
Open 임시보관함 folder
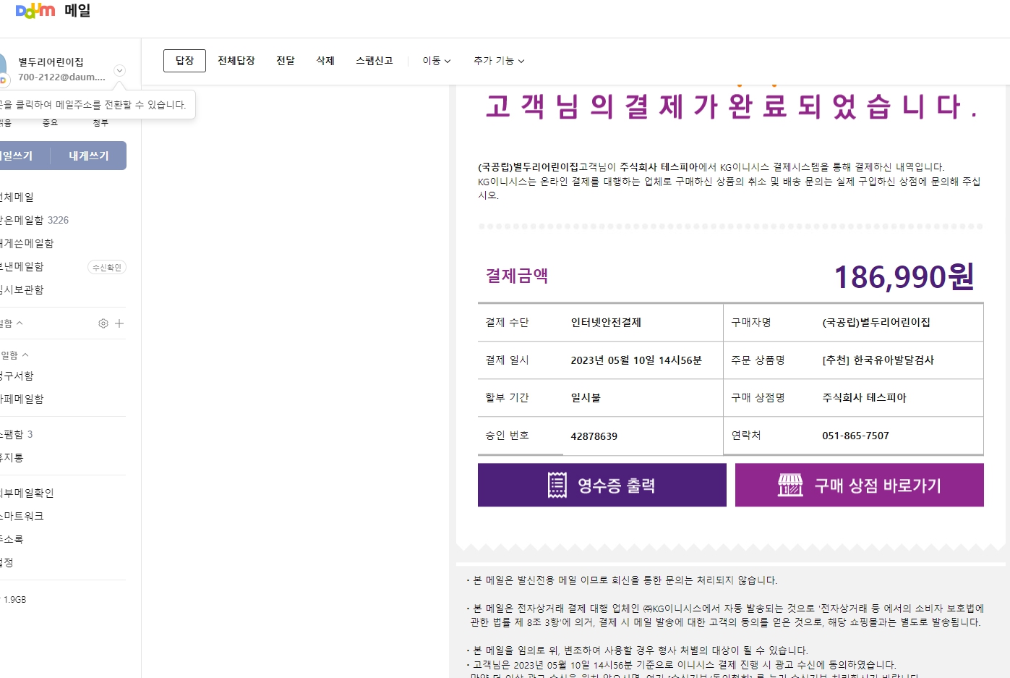tap(21, 289)
